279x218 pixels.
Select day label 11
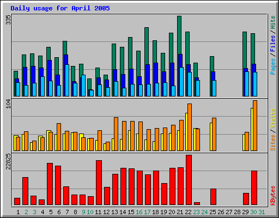[x=98, y=212]
